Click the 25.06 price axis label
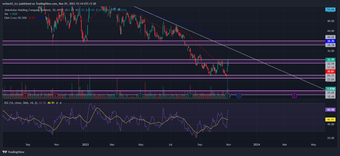Viewport: 340px width, 156px height. point(330,79)
